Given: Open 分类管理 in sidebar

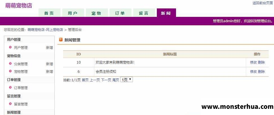Looking at the screenshot, I should (x=21, y=64).
